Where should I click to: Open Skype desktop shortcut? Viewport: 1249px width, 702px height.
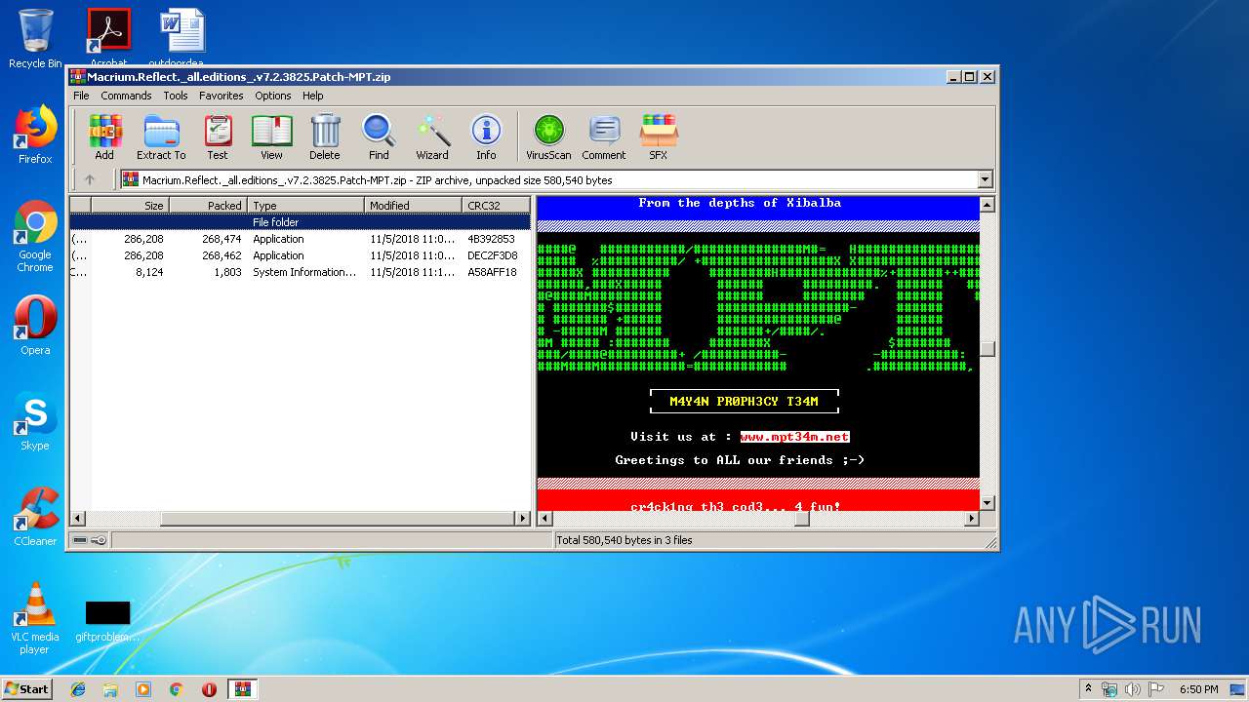35,421
